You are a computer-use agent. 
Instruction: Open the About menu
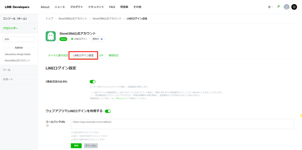pyautogui.click(x=45, y=7)
